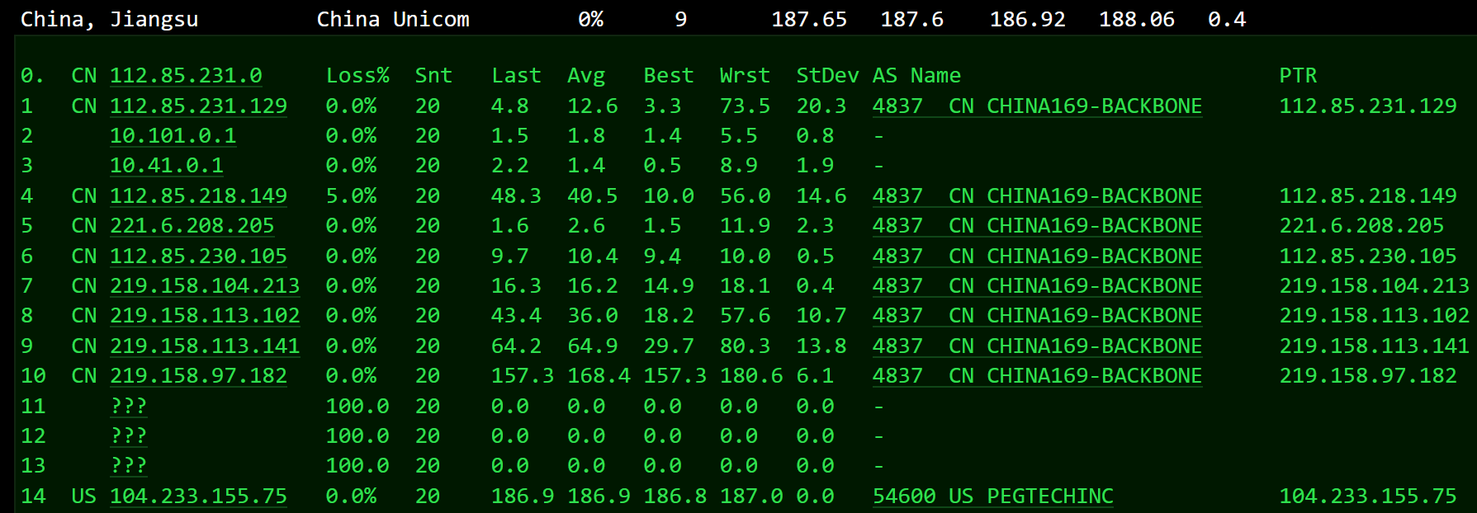Select the 187.65 value in top row

[809, 20]
